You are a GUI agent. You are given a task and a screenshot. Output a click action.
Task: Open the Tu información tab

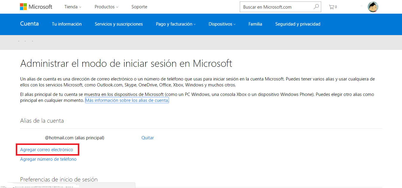click(x=67, y=24)
